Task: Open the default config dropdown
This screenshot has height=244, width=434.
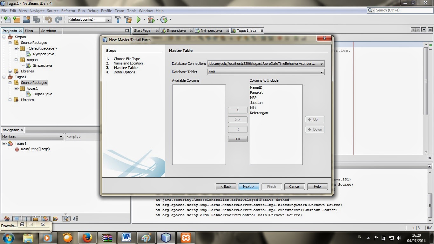Action: pyautogui.click(x=90, y=19)
